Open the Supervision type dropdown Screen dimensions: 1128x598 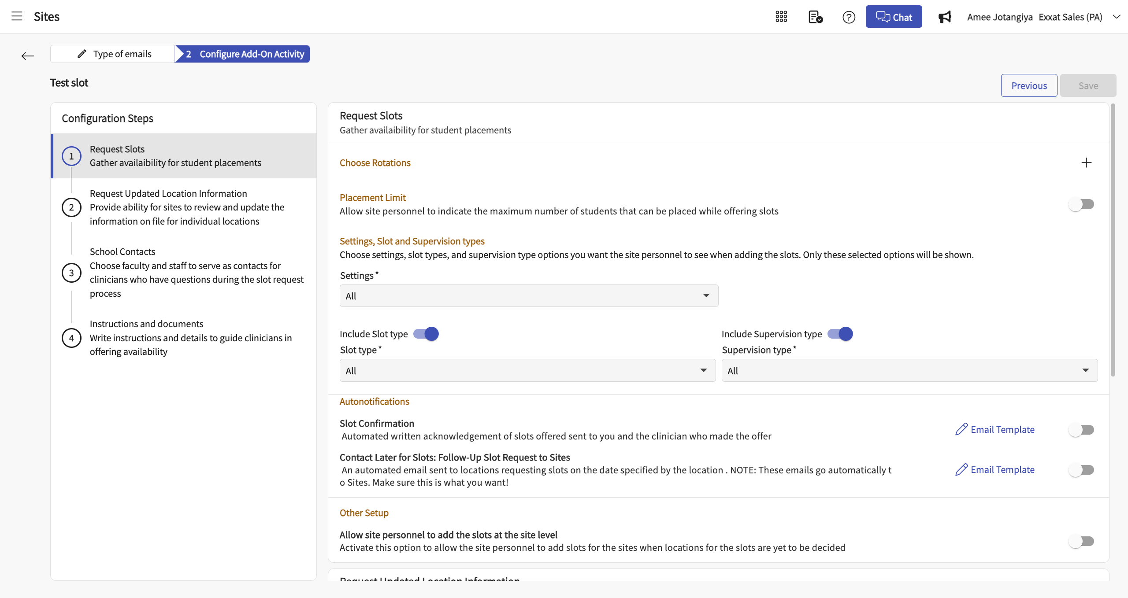[x=909, y=370]
